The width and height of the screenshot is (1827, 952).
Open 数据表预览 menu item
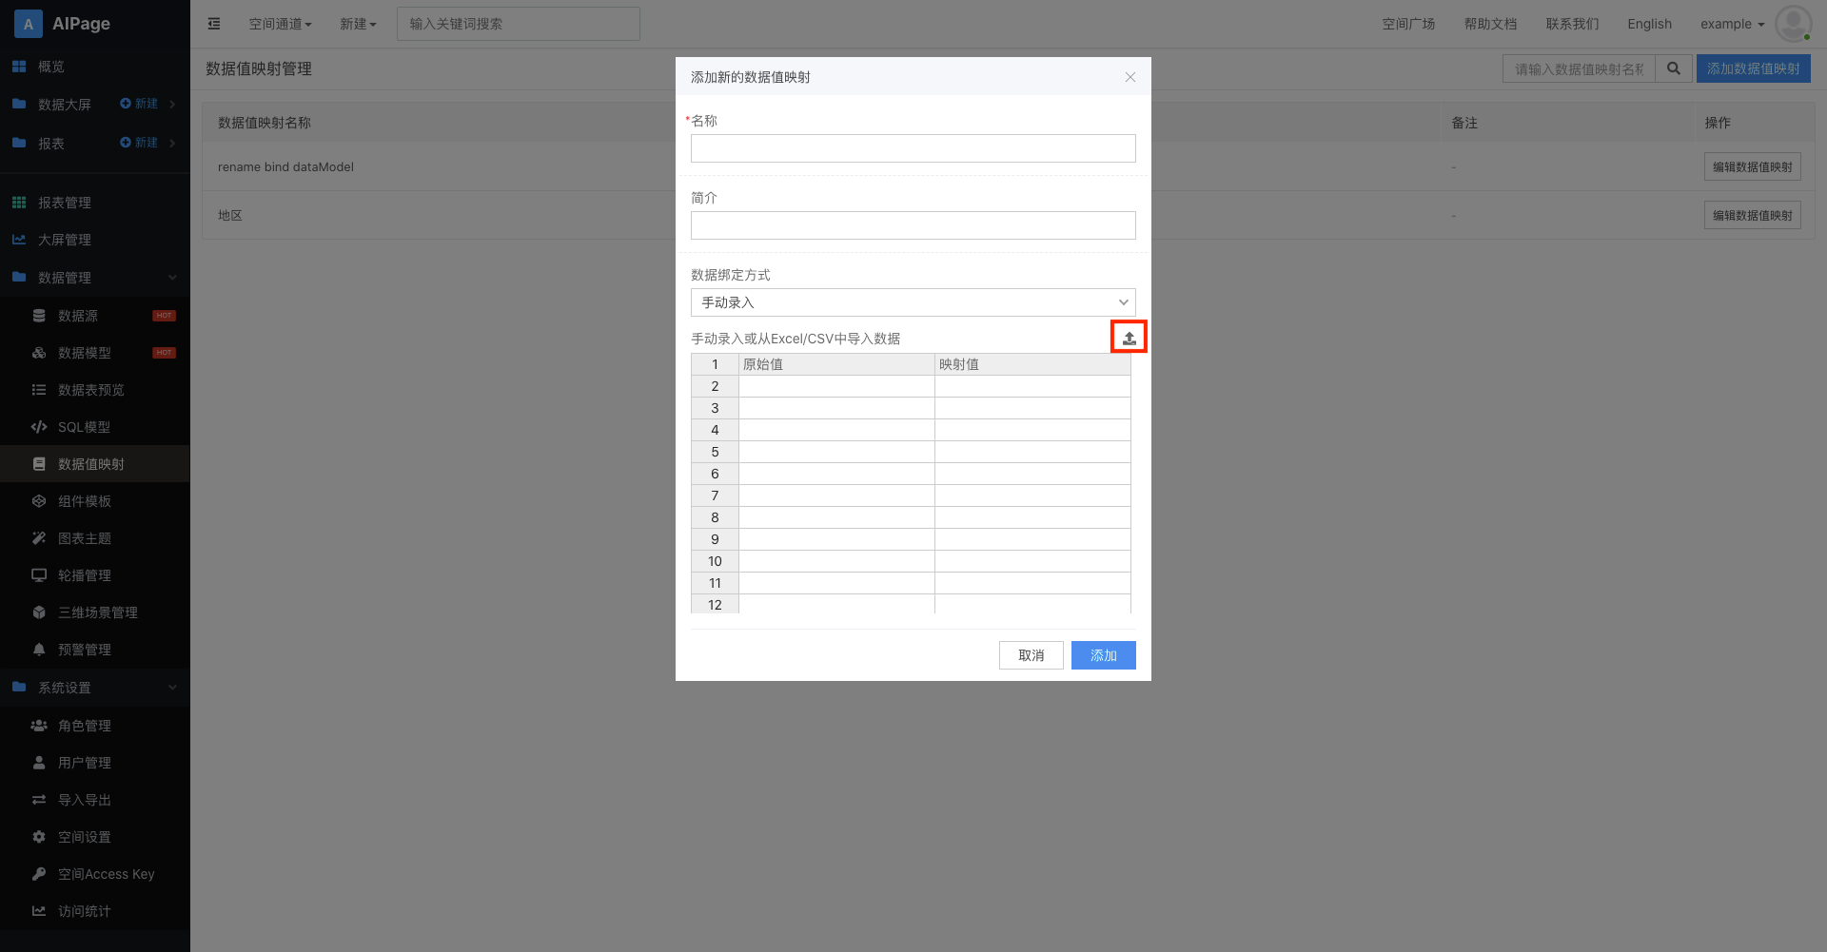(91, 390)
